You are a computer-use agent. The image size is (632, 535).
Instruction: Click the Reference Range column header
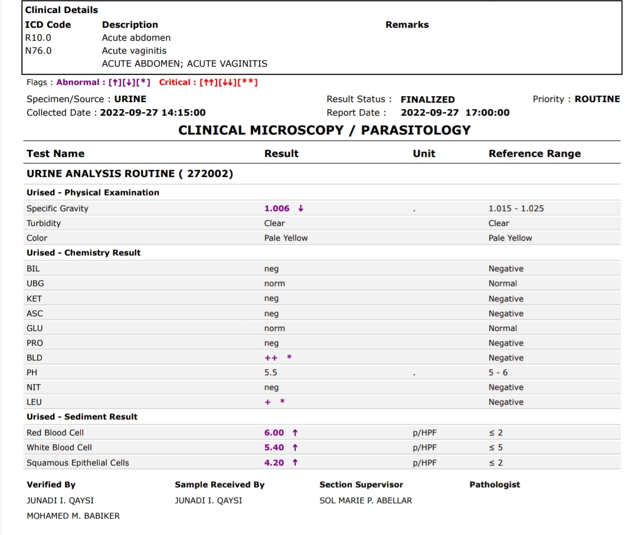535,153
